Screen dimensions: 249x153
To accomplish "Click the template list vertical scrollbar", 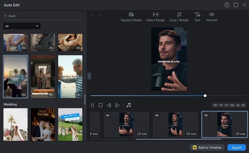I will [85, 99].
